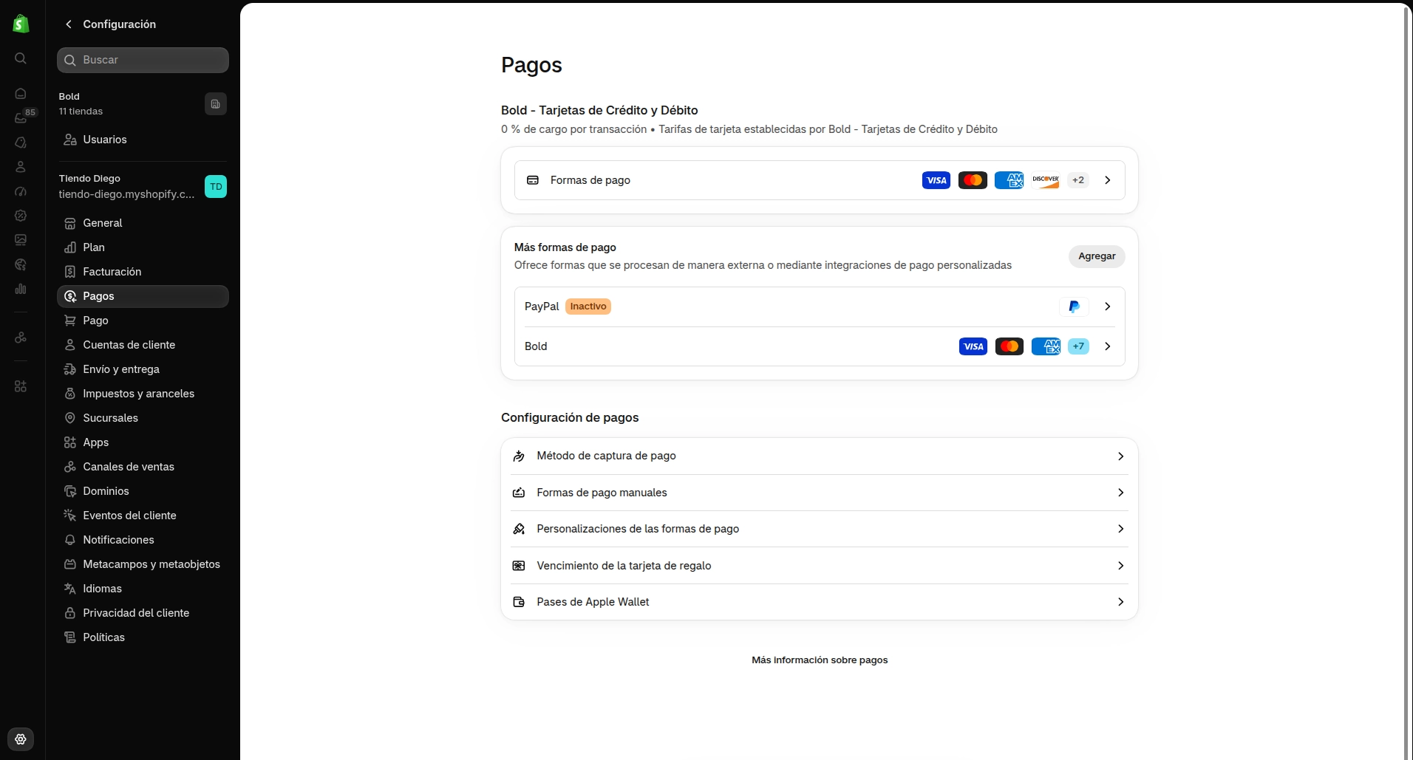Click the Inactivo status badge
Screen dimensions: 1413x760
point(588,307)
